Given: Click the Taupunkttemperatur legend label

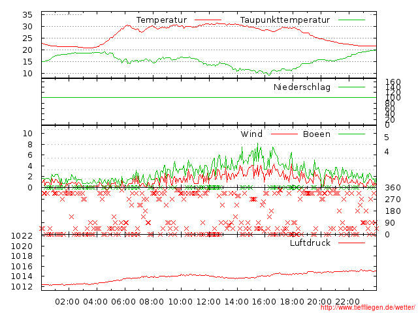Looking at the screenshot, I should 285,20.
